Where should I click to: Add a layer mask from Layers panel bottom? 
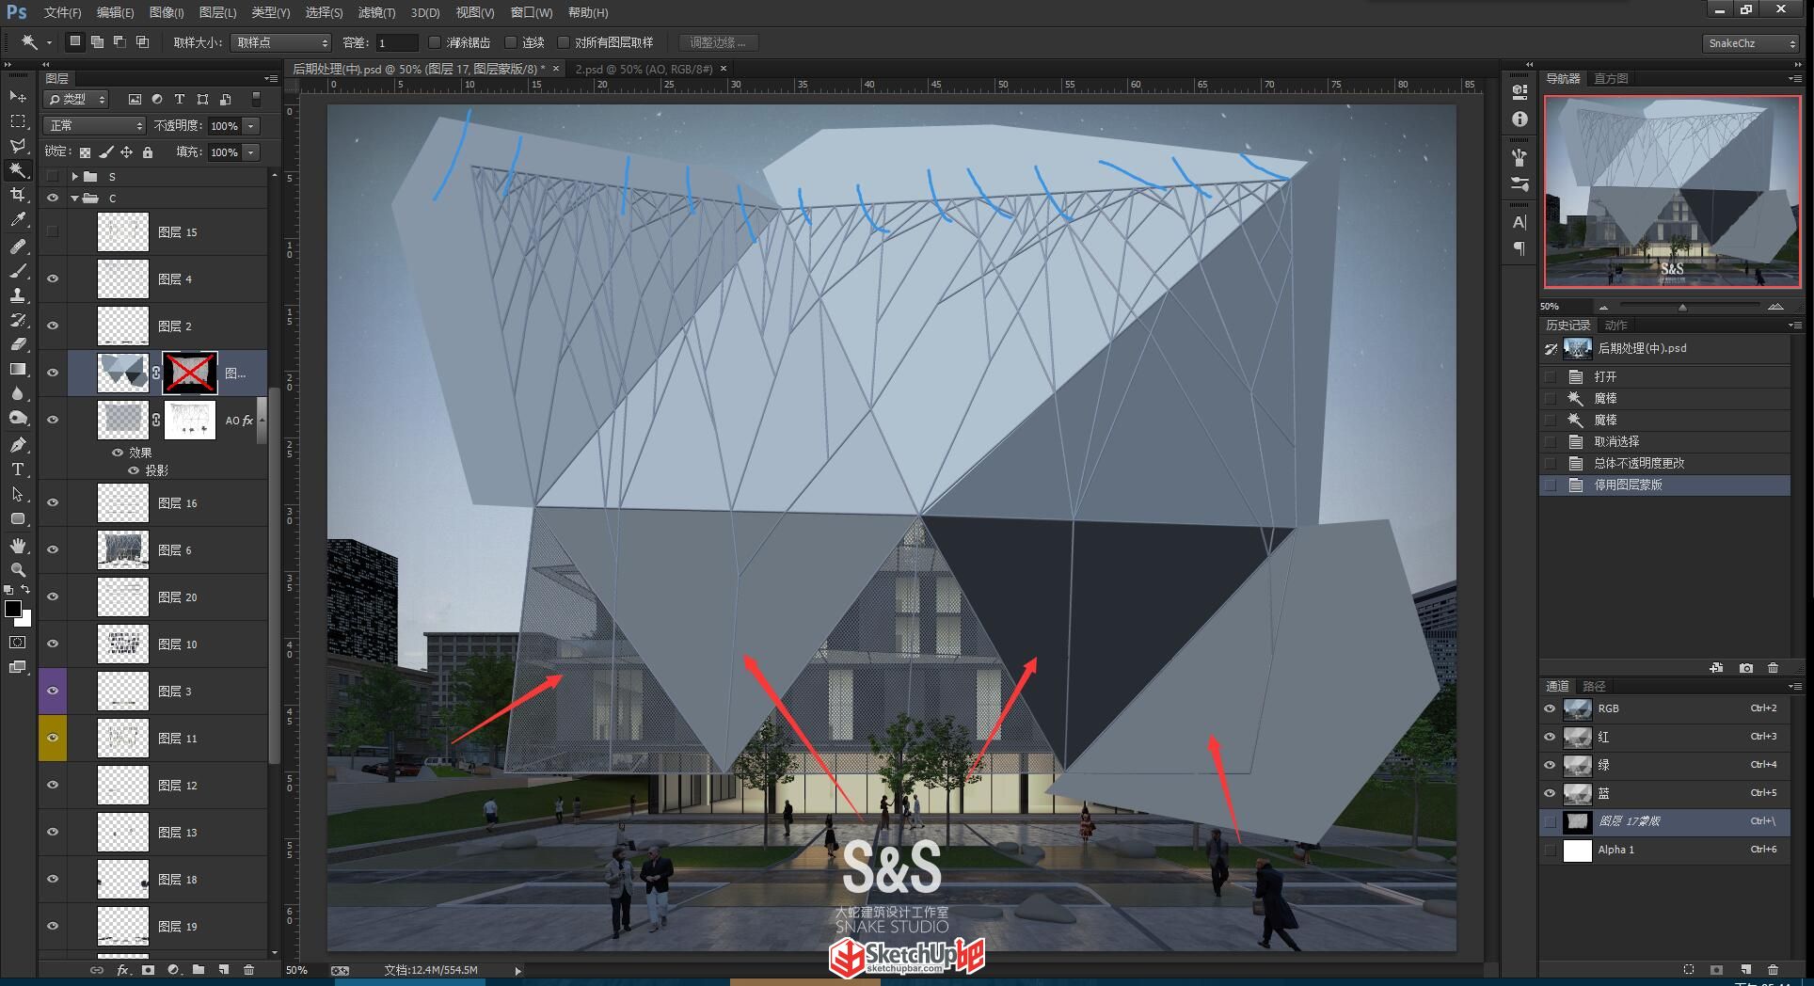(148, 970)
